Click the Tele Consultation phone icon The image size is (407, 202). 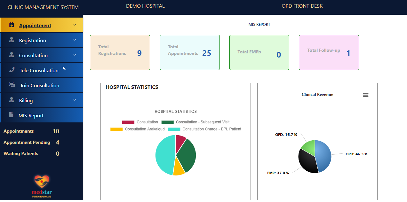12,70
